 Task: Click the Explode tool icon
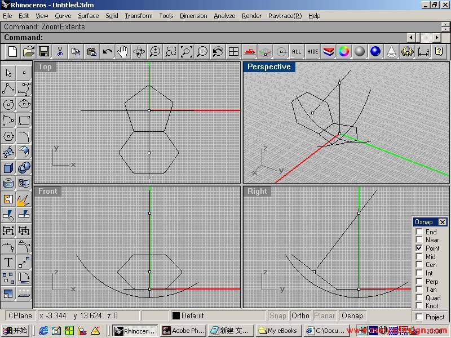pos(24,199)
